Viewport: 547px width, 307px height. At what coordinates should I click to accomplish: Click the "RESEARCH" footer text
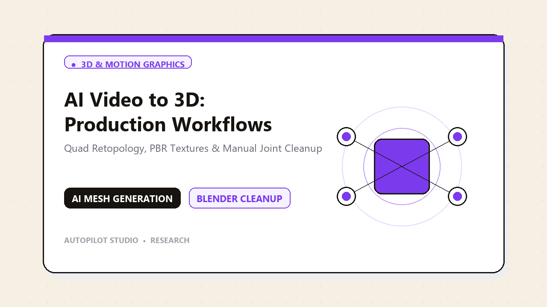point(170,240)
